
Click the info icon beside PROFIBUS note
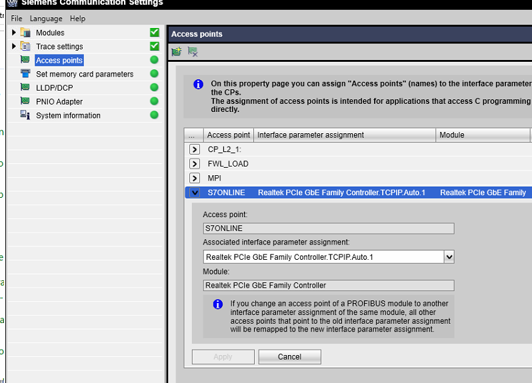point(218,304)
